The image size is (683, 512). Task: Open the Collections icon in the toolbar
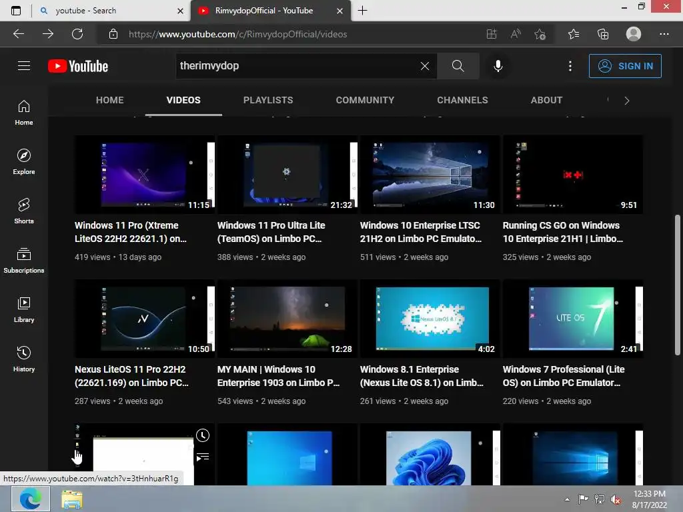pyautogui.click(x=603, y=34)
